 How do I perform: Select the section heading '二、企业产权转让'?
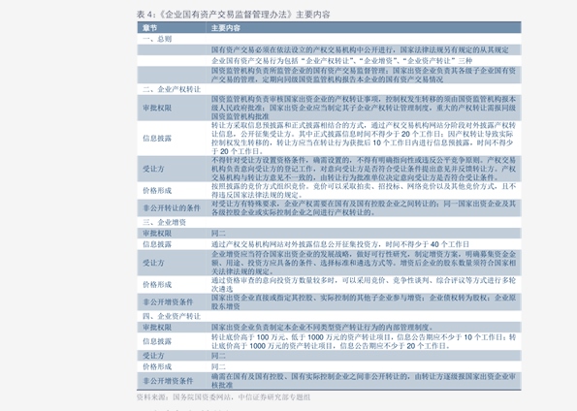(x=172, y=89)
